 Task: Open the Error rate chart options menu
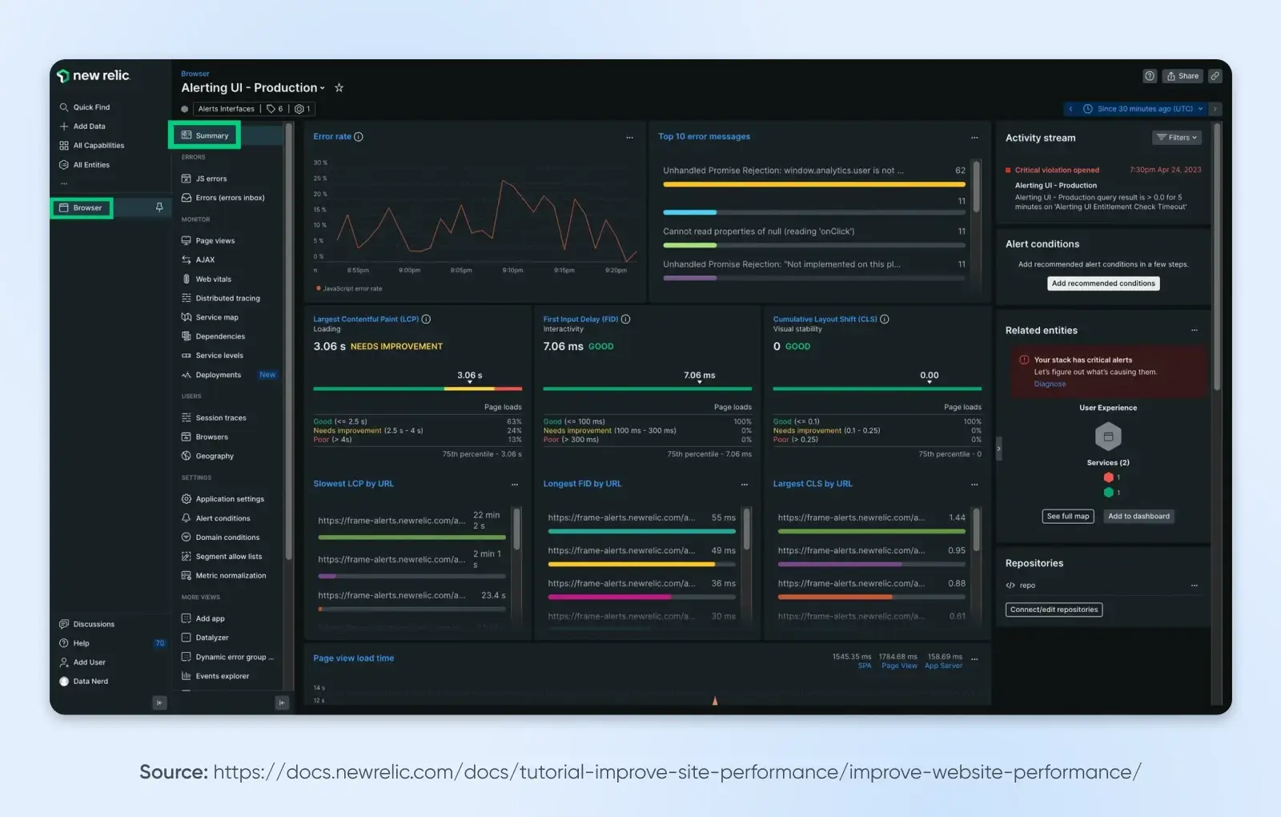tap(629, 138)
